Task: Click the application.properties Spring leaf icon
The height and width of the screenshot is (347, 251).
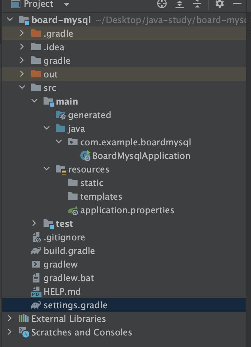Action: (x=73, y=211)
